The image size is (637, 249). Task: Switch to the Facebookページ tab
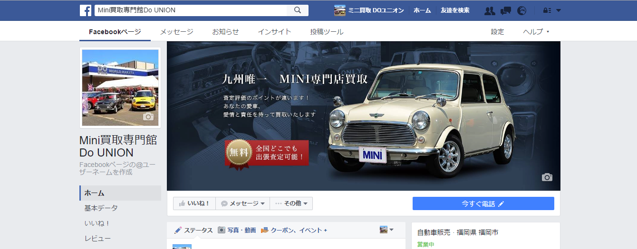[115, 32]
